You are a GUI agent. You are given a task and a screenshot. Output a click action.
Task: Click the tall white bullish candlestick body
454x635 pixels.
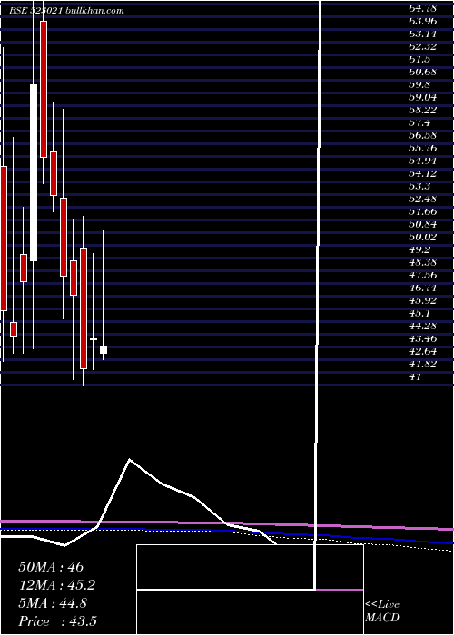34,172
